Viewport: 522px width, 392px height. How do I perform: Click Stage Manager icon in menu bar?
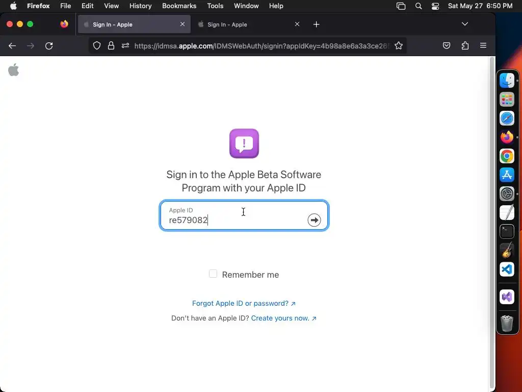401,6
